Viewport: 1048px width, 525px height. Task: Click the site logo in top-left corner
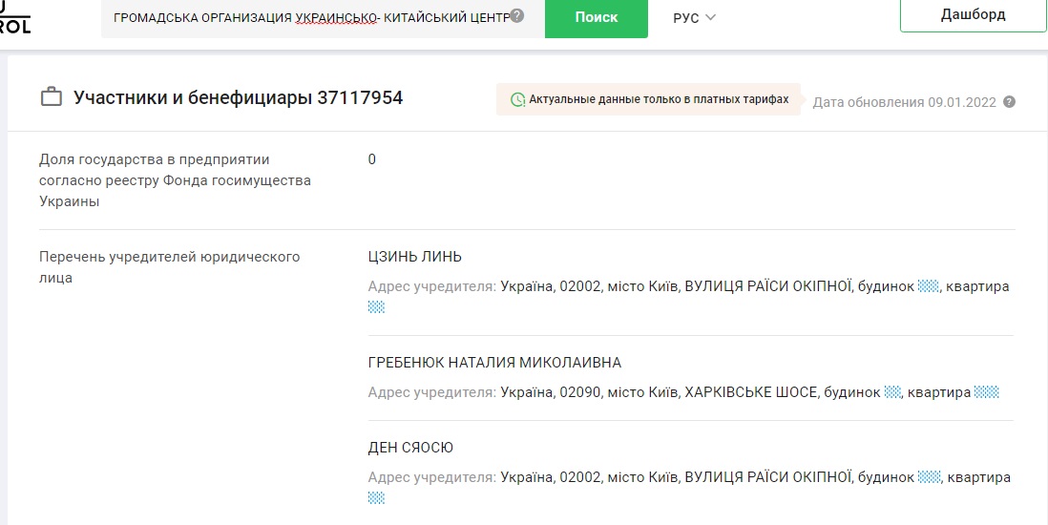click(15, 19)
